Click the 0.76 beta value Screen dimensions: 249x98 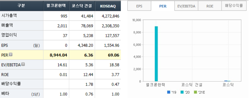pyautogui.click(x=89, y=94)
